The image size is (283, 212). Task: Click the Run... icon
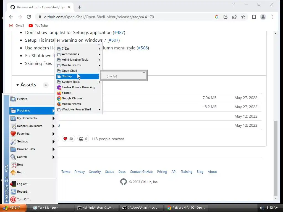pyautogui.click(x=13, y=172)
